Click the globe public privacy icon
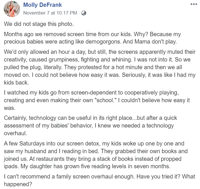Screen dimensions: 200x189 (84, 13)
